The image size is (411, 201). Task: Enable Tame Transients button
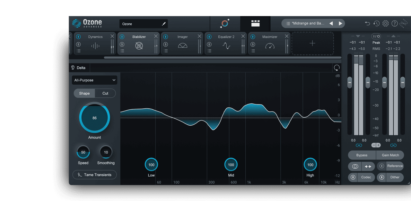click(x=94, y=175)
